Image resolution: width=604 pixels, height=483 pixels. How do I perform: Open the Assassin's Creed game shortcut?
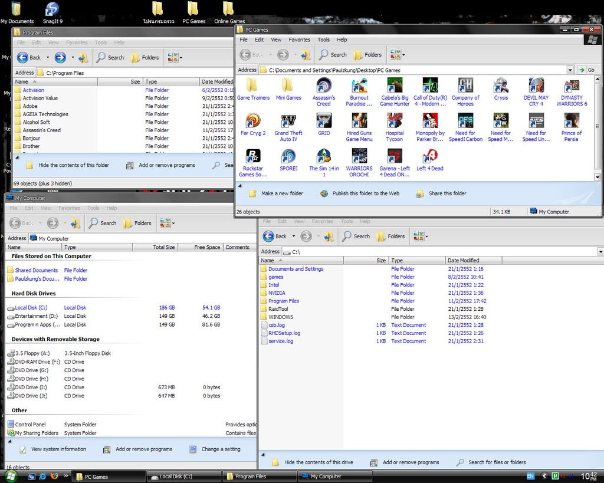(x=323, y=86)
